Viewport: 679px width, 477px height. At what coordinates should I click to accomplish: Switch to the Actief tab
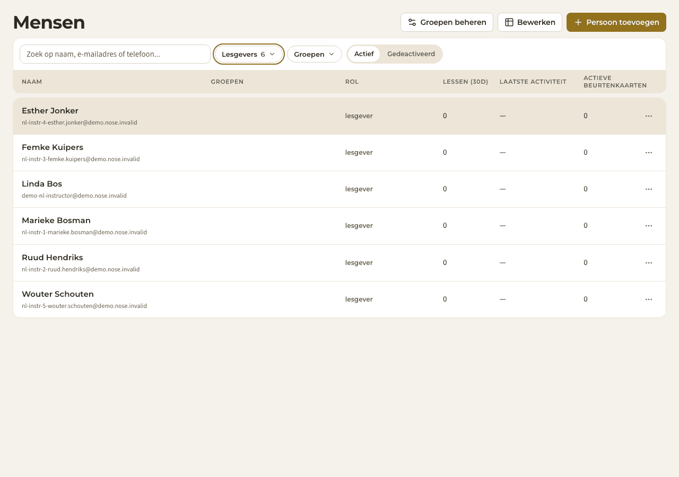364,54
